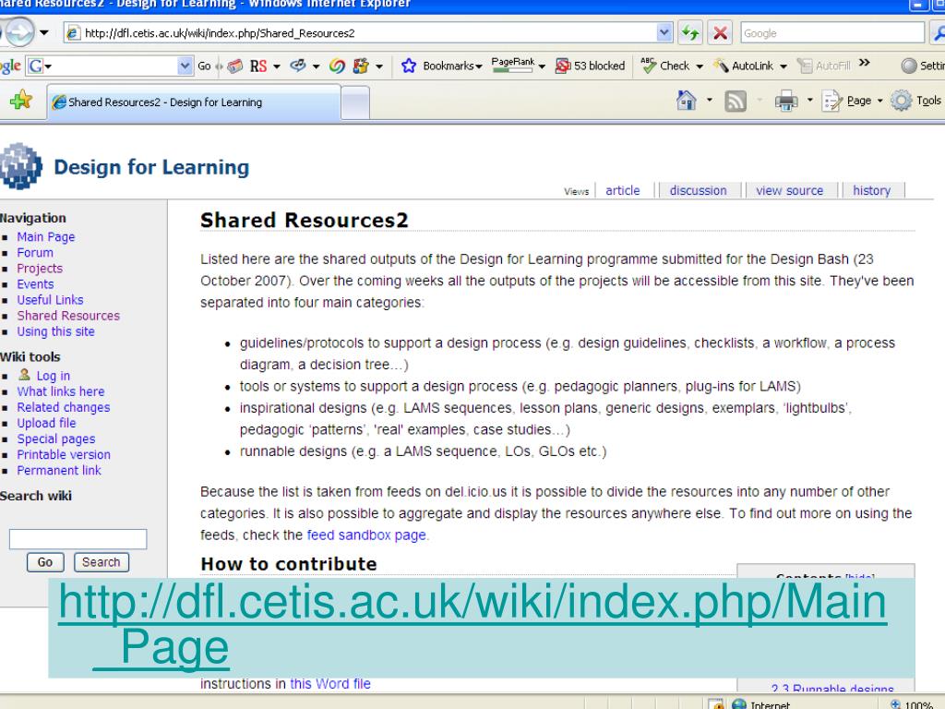Click the Home icon in command bar
Image resolution: width=945 pixels, height=709 pixels.
point(687,100)
